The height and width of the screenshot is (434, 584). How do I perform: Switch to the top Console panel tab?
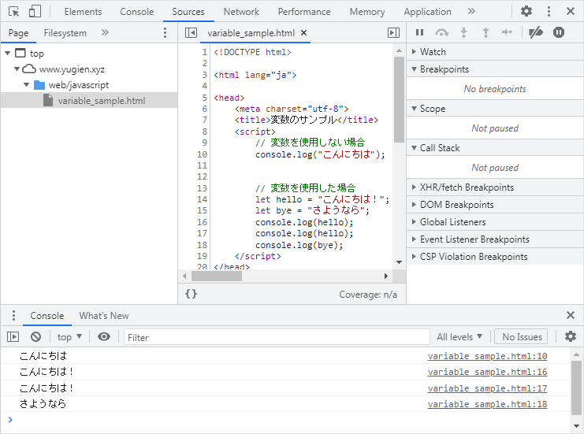tap(136, 12)
